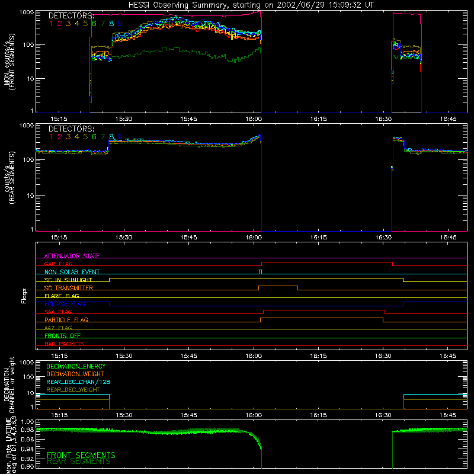Screen dimensions: 474x474
Task: Click 1000 tick label on decimation axis
Action: tap(27, 363)
